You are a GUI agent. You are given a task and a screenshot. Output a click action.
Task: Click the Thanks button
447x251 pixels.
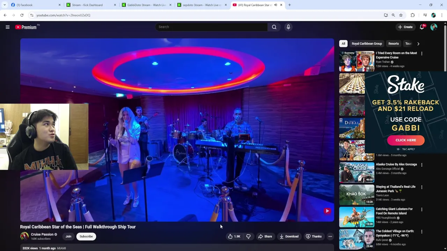[314, 236]
